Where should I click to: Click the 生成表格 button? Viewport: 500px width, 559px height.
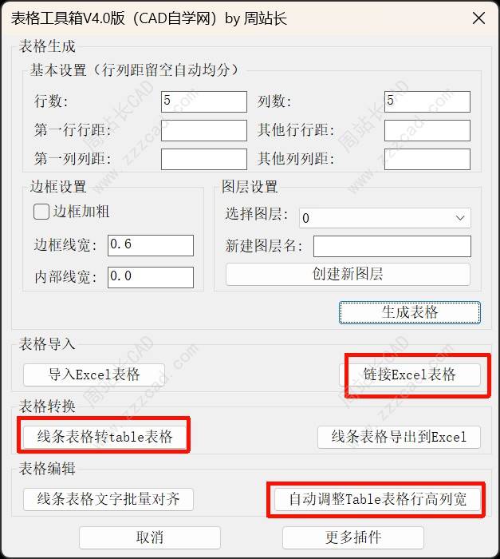(x=410, y=313)
